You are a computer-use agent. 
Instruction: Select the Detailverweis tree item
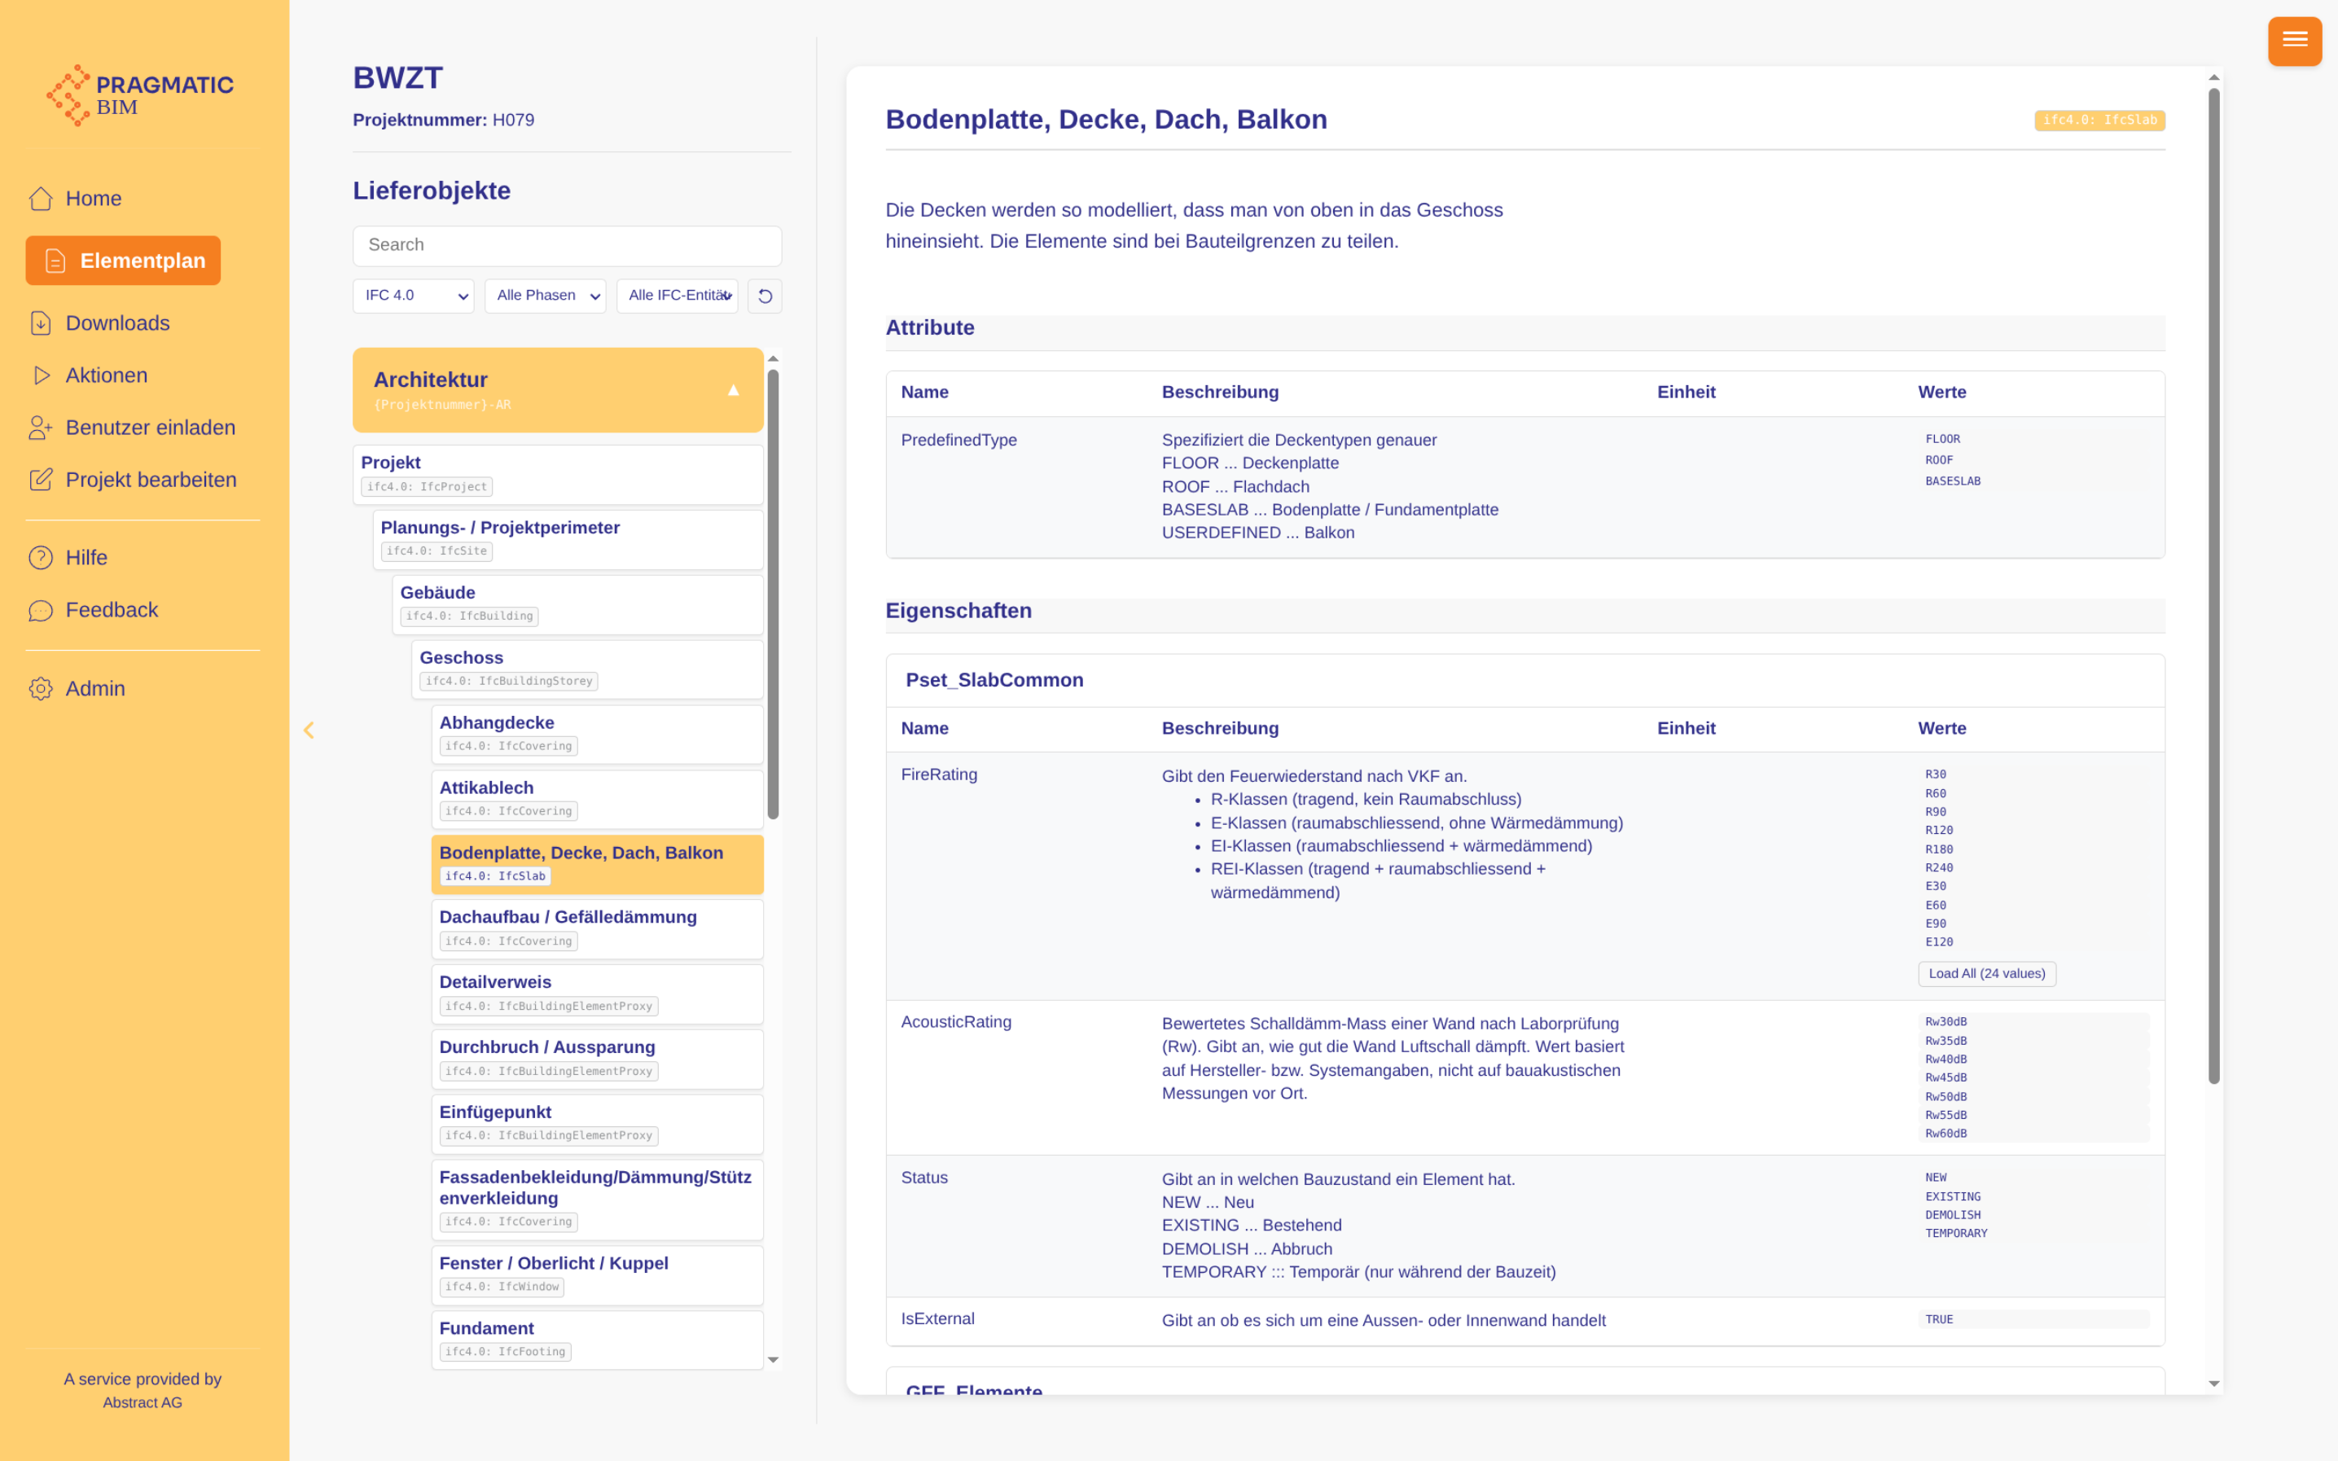click(597, 994)
